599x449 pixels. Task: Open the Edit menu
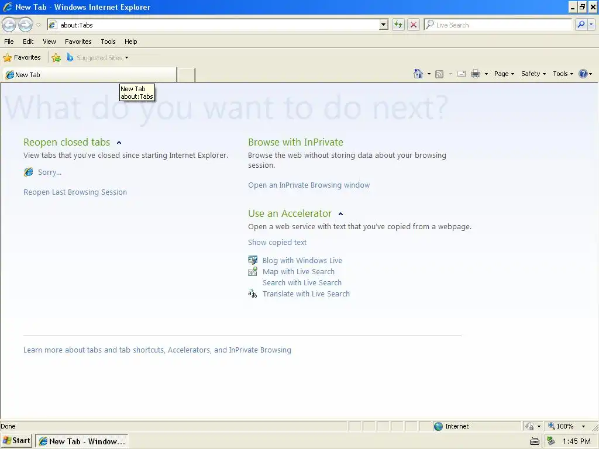pyautogui.click(x=28, y=42)
